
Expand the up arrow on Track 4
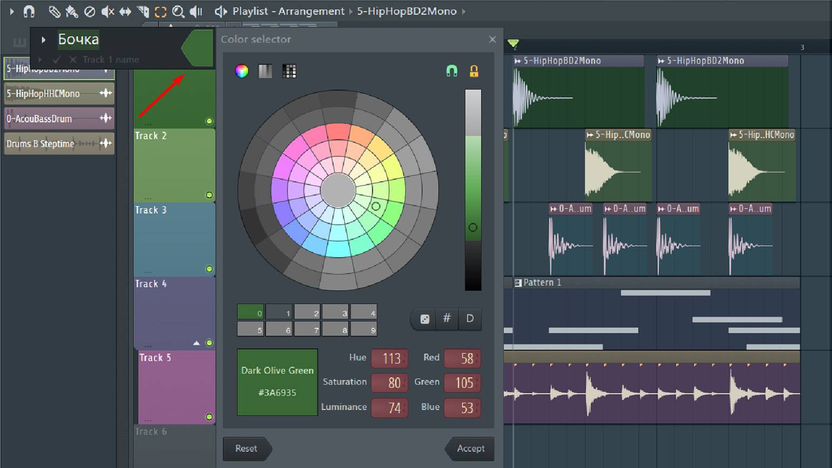pyautogui.click(x=197, y=343)
